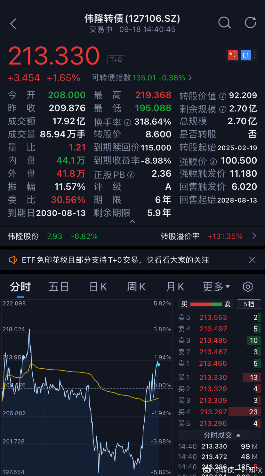Tap the info icon beside 剩余规模
The width and height of the screenshot is (265, 476).
[222, 109]
